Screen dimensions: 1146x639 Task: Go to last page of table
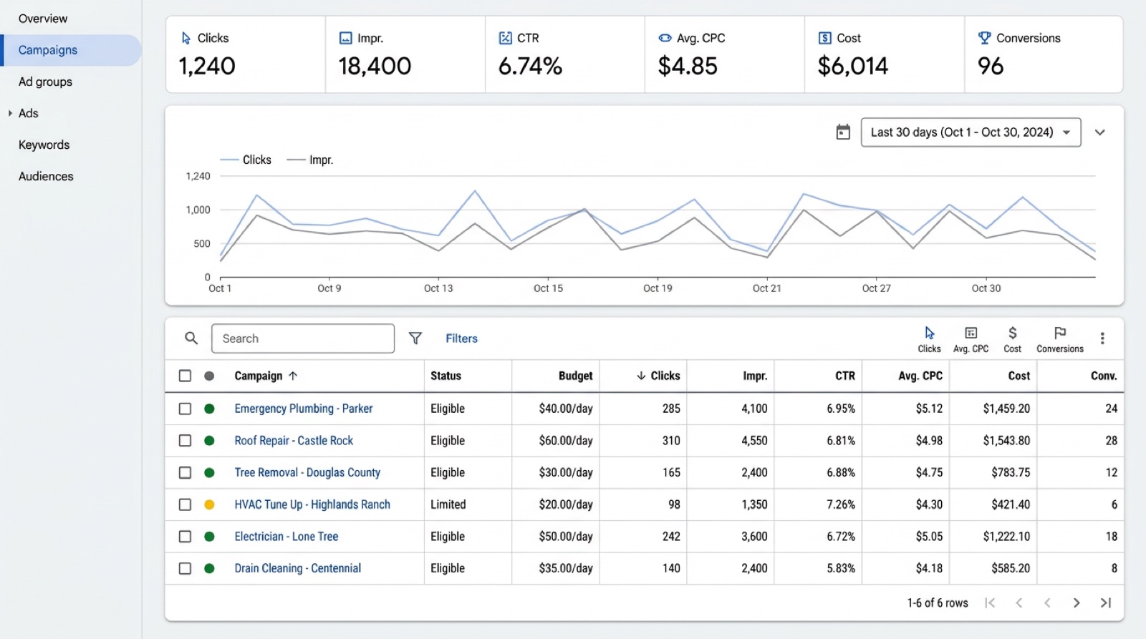tap(1105, 603)
